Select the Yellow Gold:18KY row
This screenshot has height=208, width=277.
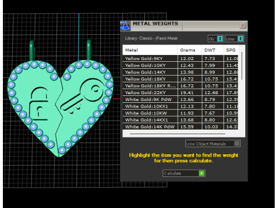[x=181, y=79]
